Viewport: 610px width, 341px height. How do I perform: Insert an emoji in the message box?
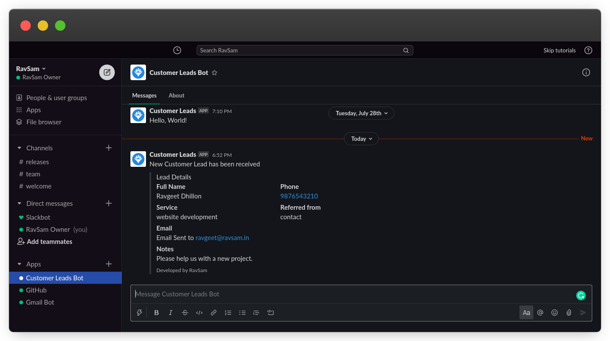[555, 312]
